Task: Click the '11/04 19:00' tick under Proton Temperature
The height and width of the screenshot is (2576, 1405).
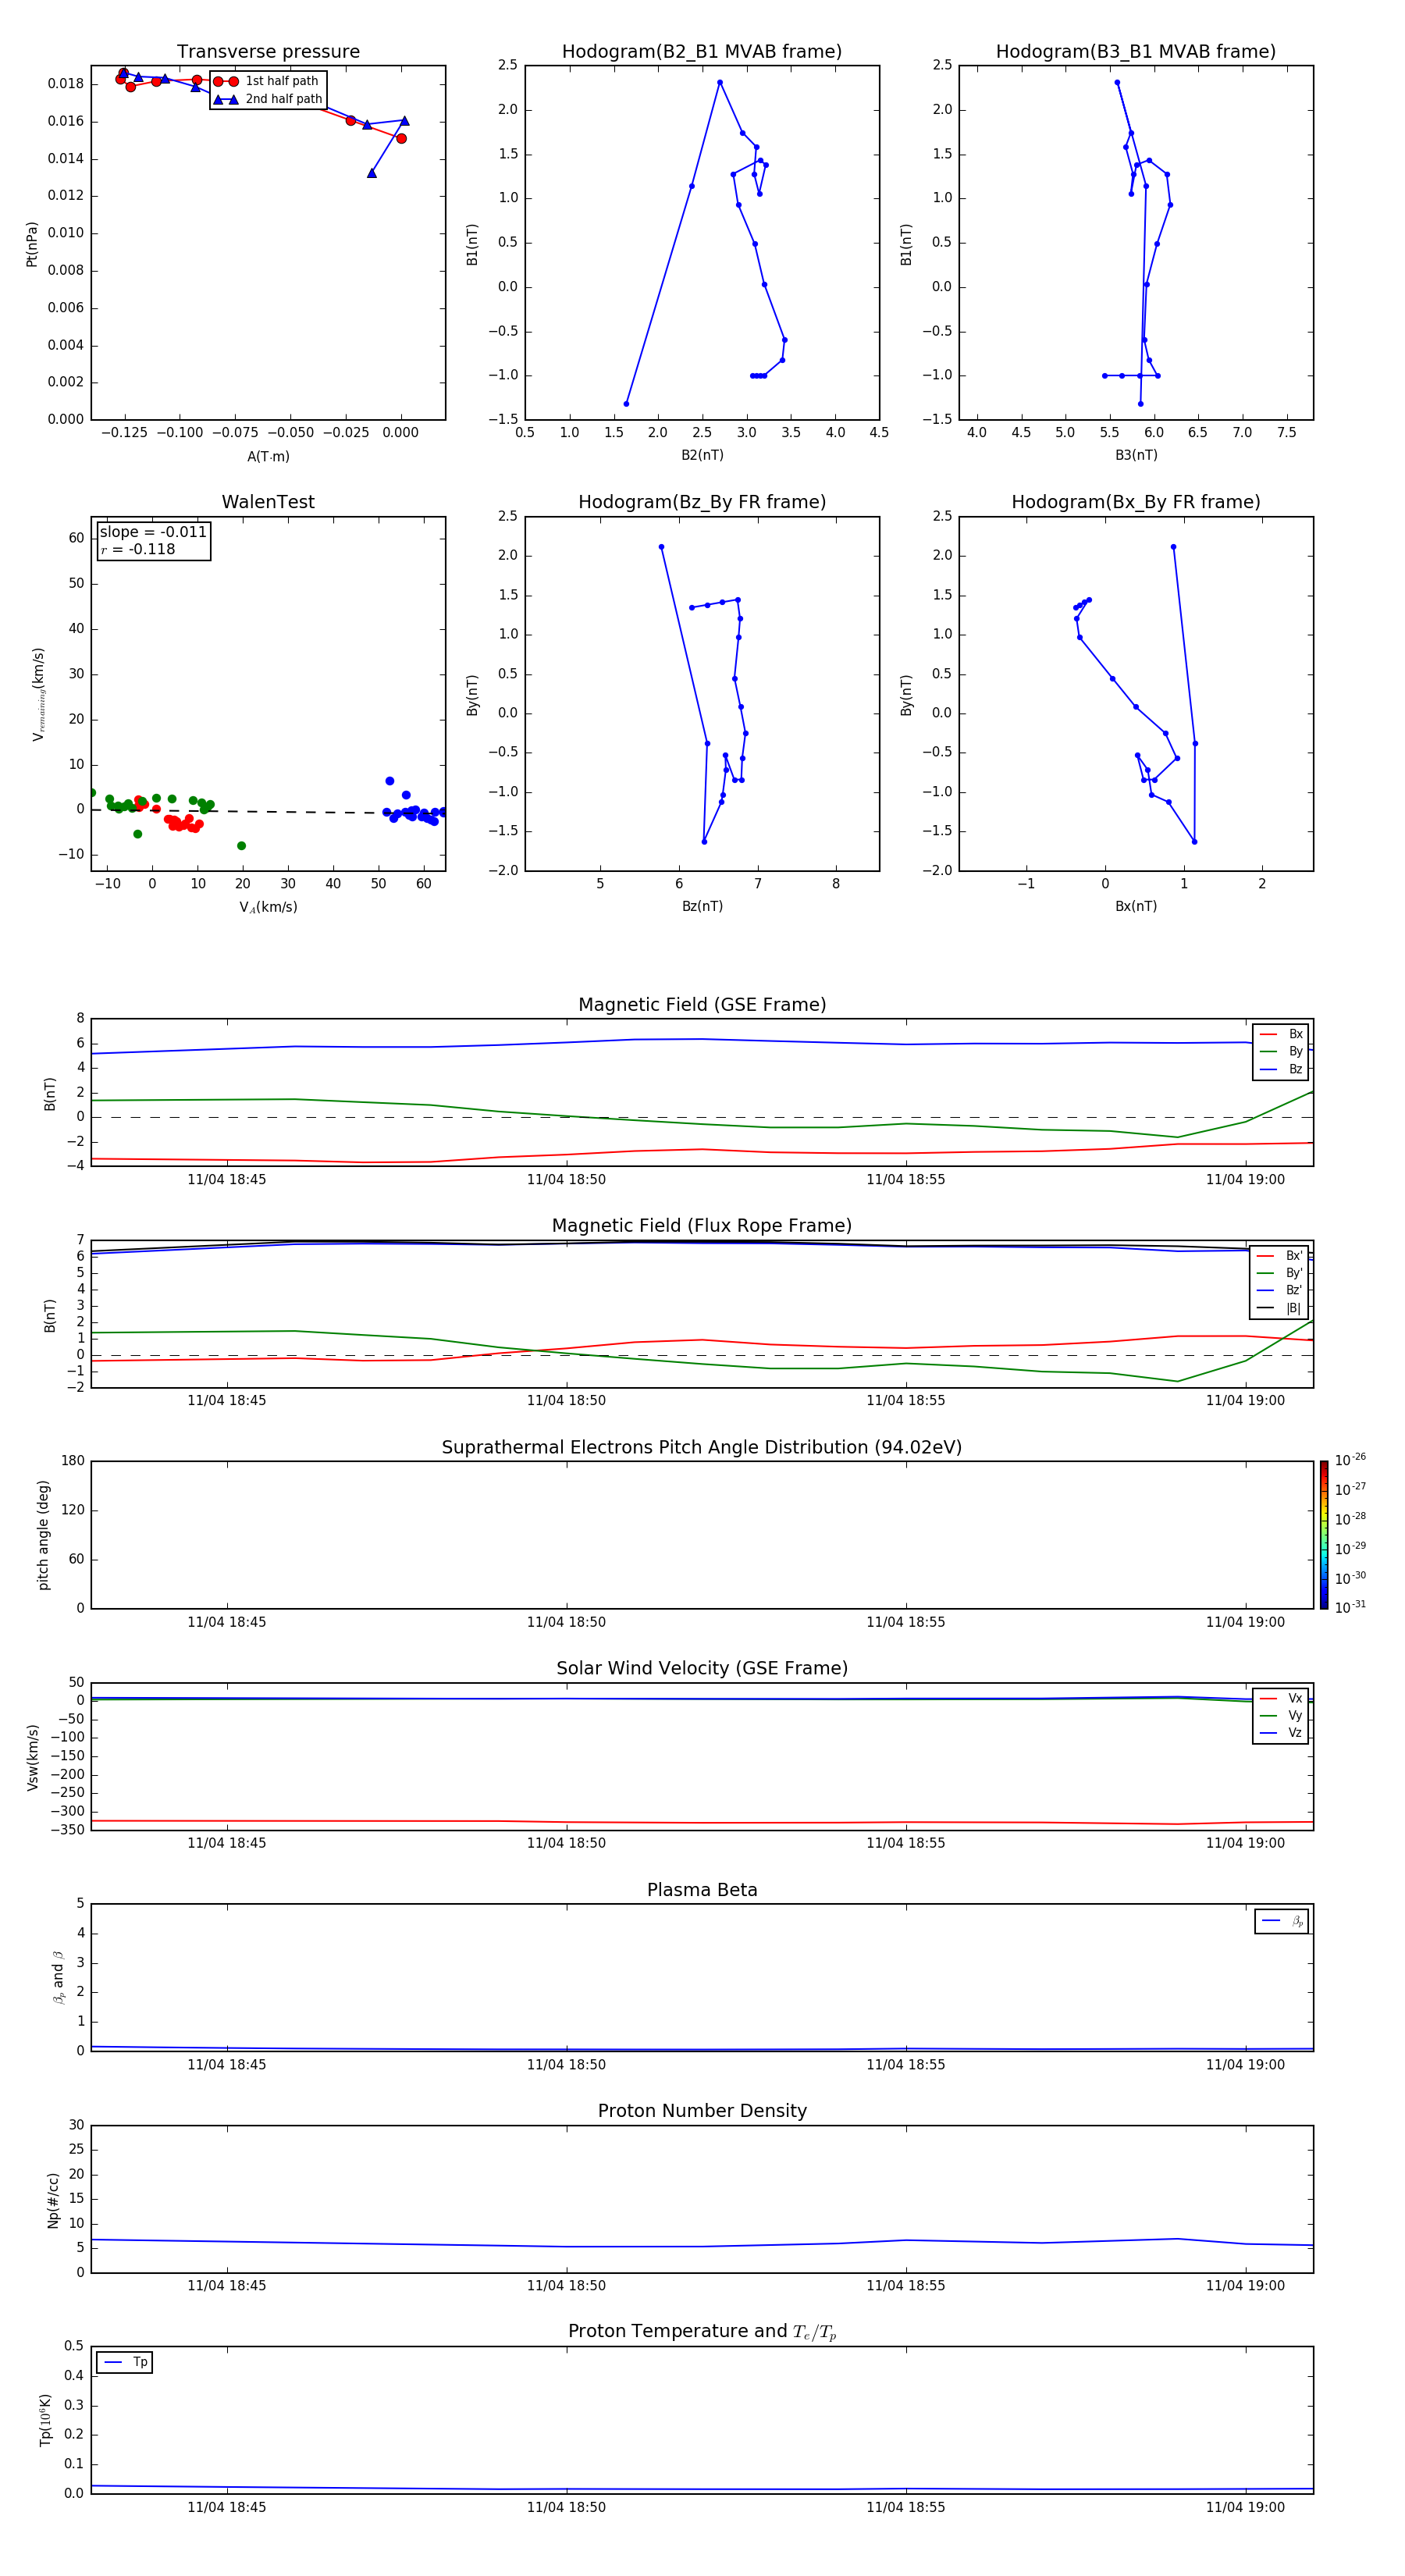Action: (1245, 2507)
